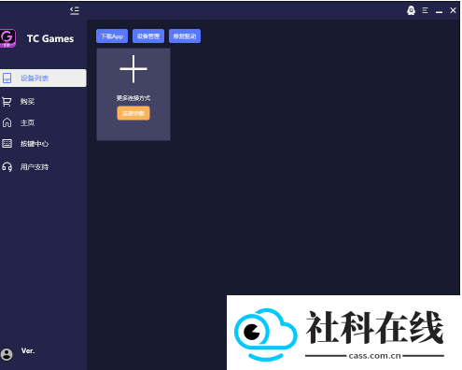The image size is (462, 370).
Task: Click the large plus add-device icon
Action: point(133,69)
